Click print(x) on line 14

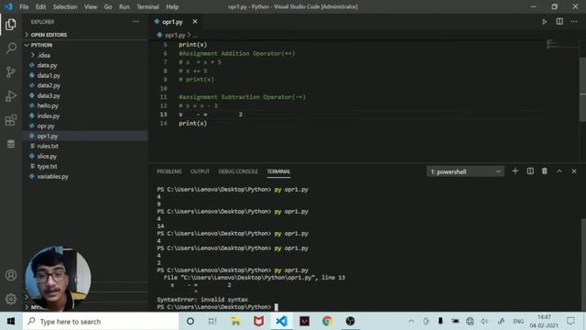(192, 123)
